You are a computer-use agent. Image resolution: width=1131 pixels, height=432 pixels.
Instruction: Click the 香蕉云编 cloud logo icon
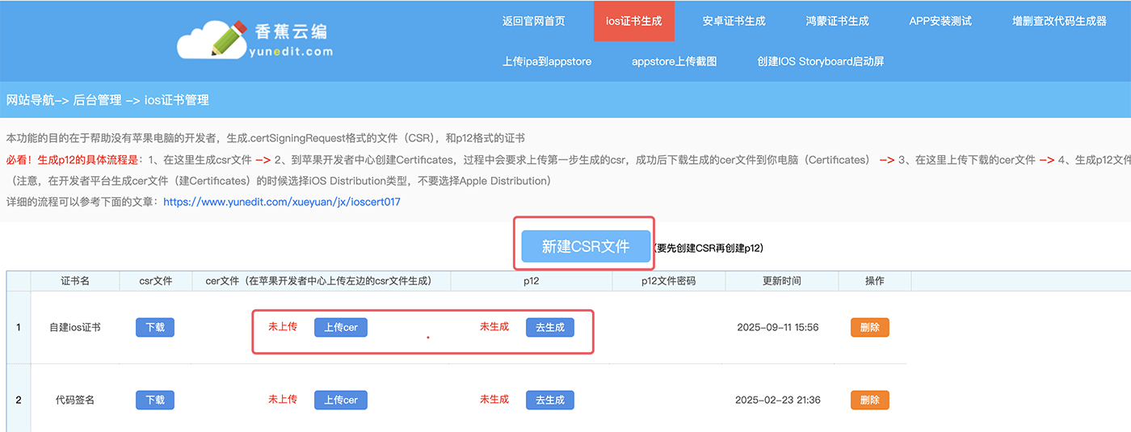[212, 36]
